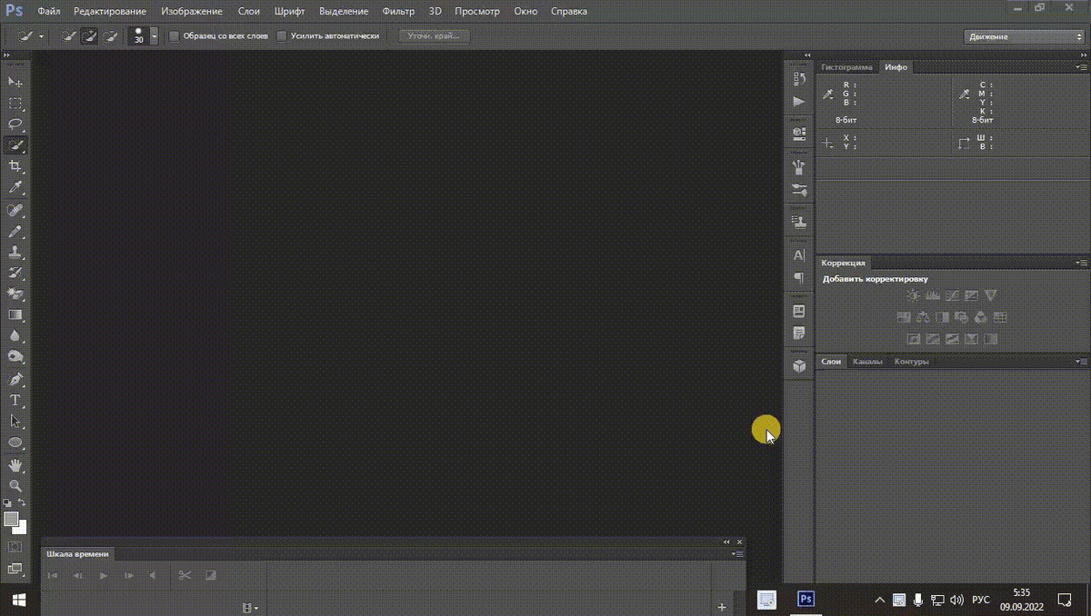Enable 'Усилить автоматически' checkbox

282,36
